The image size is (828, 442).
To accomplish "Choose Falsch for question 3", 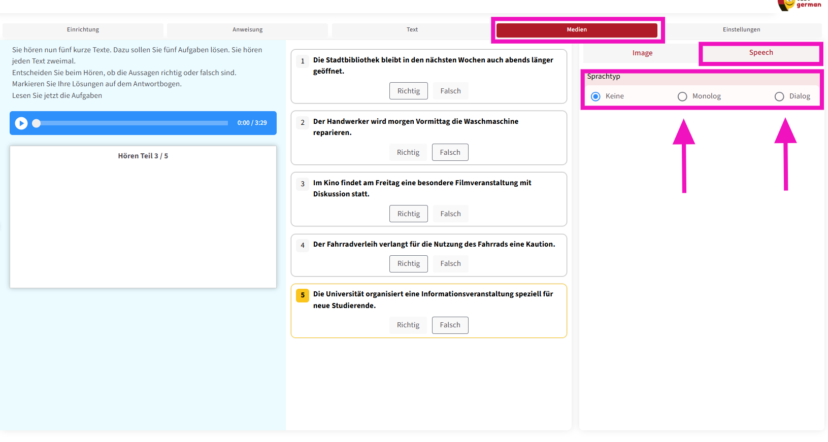I will 450,214.
